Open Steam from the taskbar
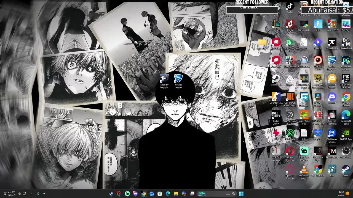The height and width of the screenshot is (198, 353). 111,194
